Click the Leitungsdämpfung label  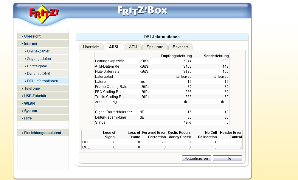111,117
